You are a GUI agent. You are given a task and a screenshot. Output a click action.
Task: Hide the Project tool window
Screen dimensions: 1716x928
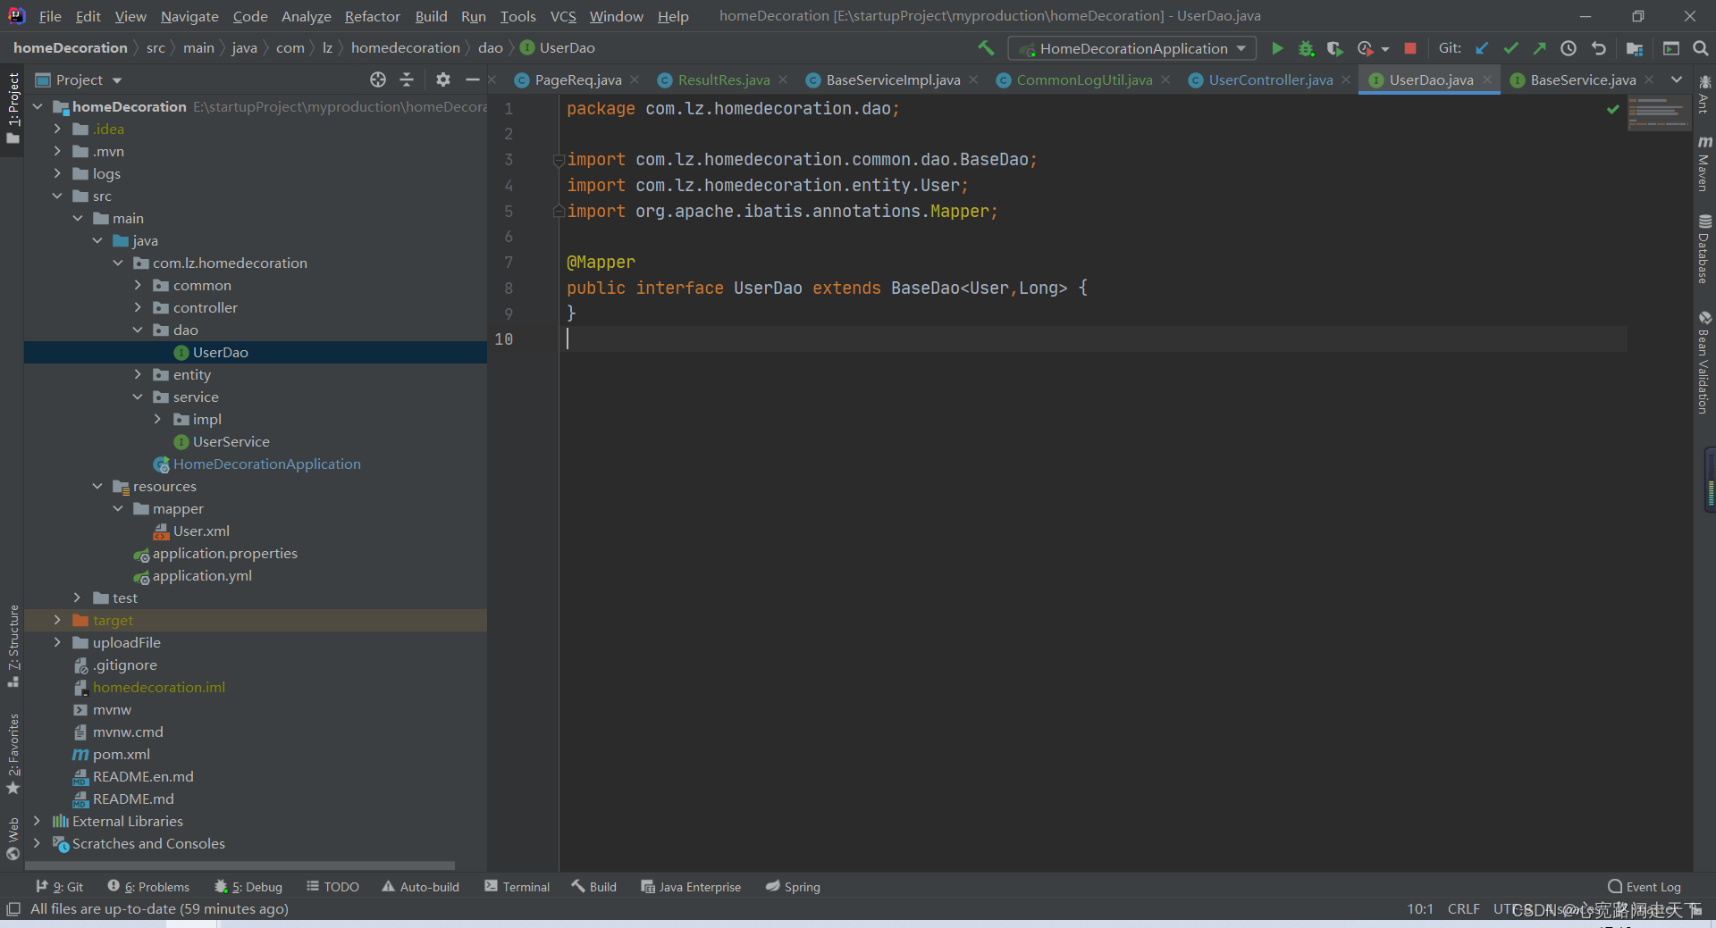pyautogui.click(x=473, y=79)
